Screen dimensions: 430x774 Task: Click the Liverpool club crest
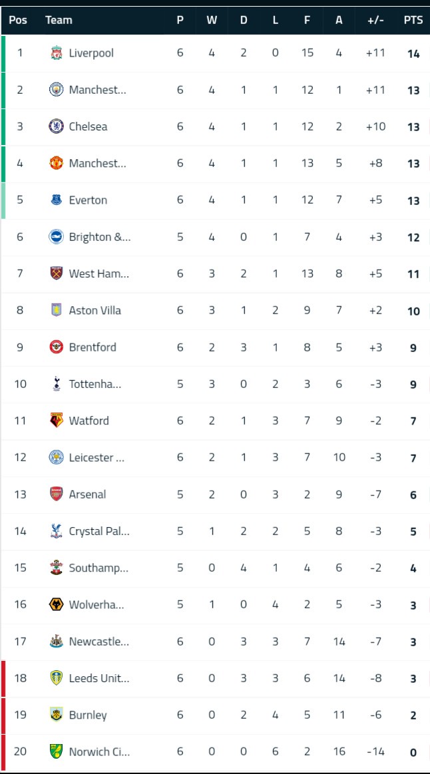tap(57, 53)
